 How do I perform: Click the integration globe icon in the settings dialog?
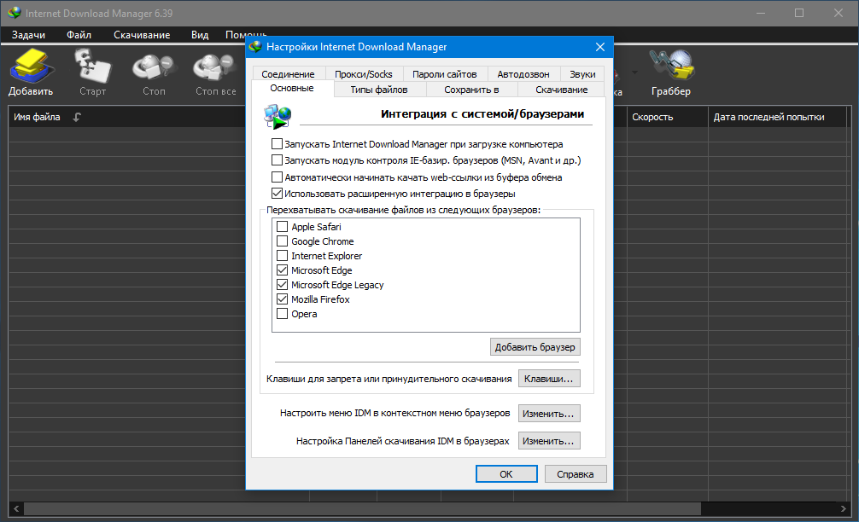click(x=278, y=116)
